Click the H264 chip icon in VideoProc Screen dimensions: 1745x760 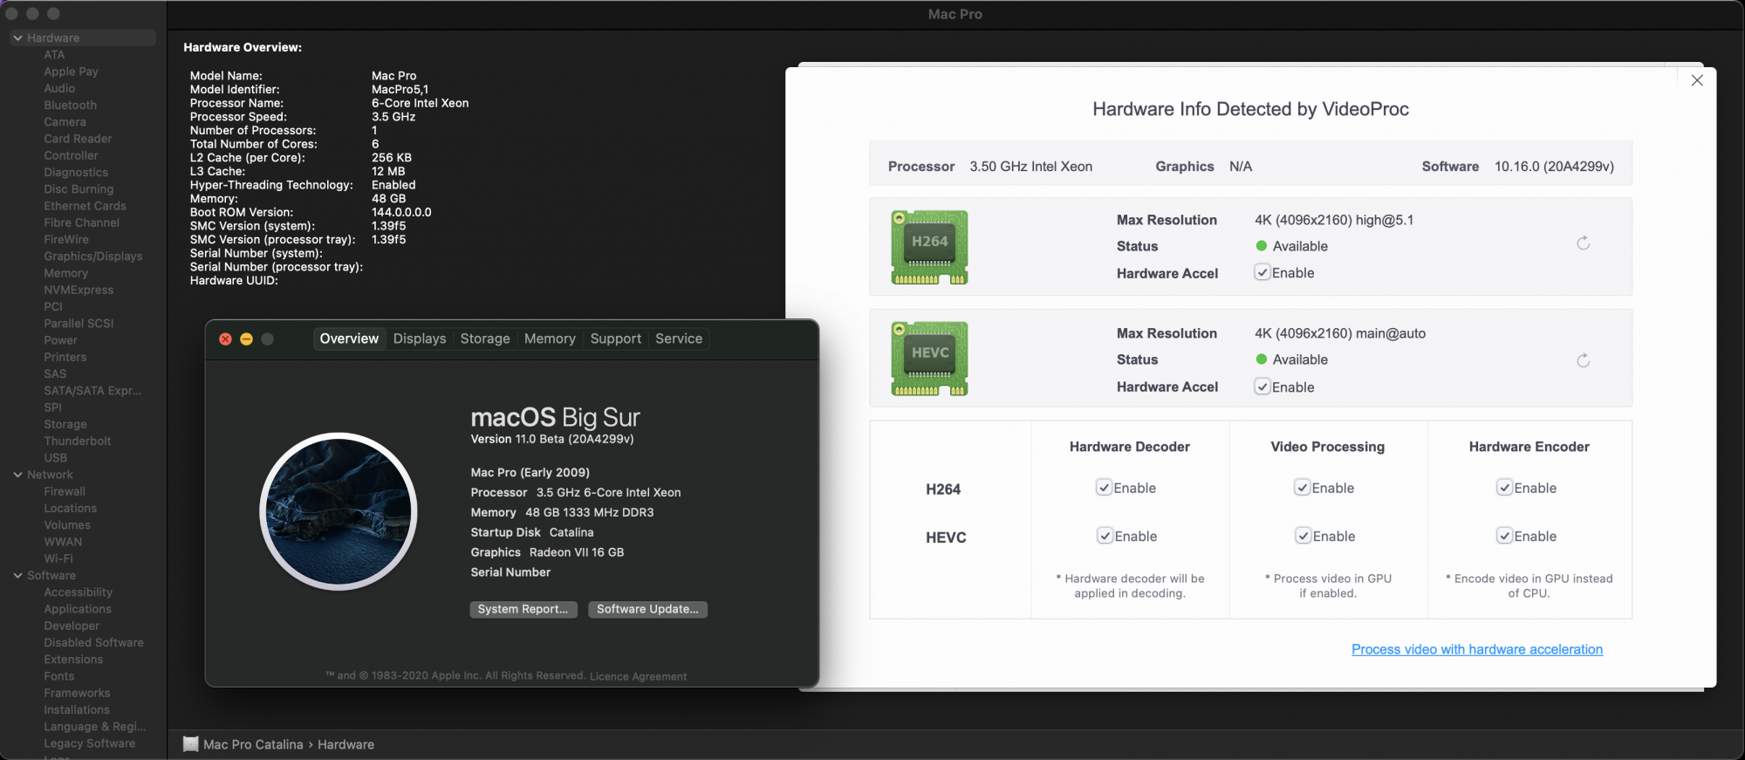point(929,247)
